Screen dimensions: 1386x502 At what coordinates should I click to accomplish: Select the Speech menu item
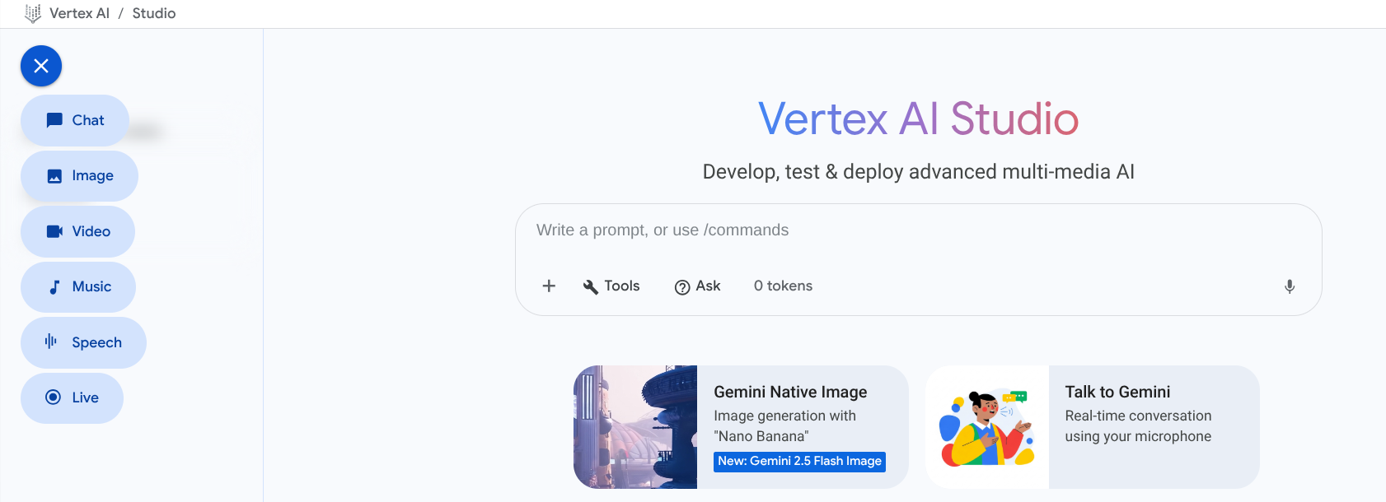click(x=83, y=342)
